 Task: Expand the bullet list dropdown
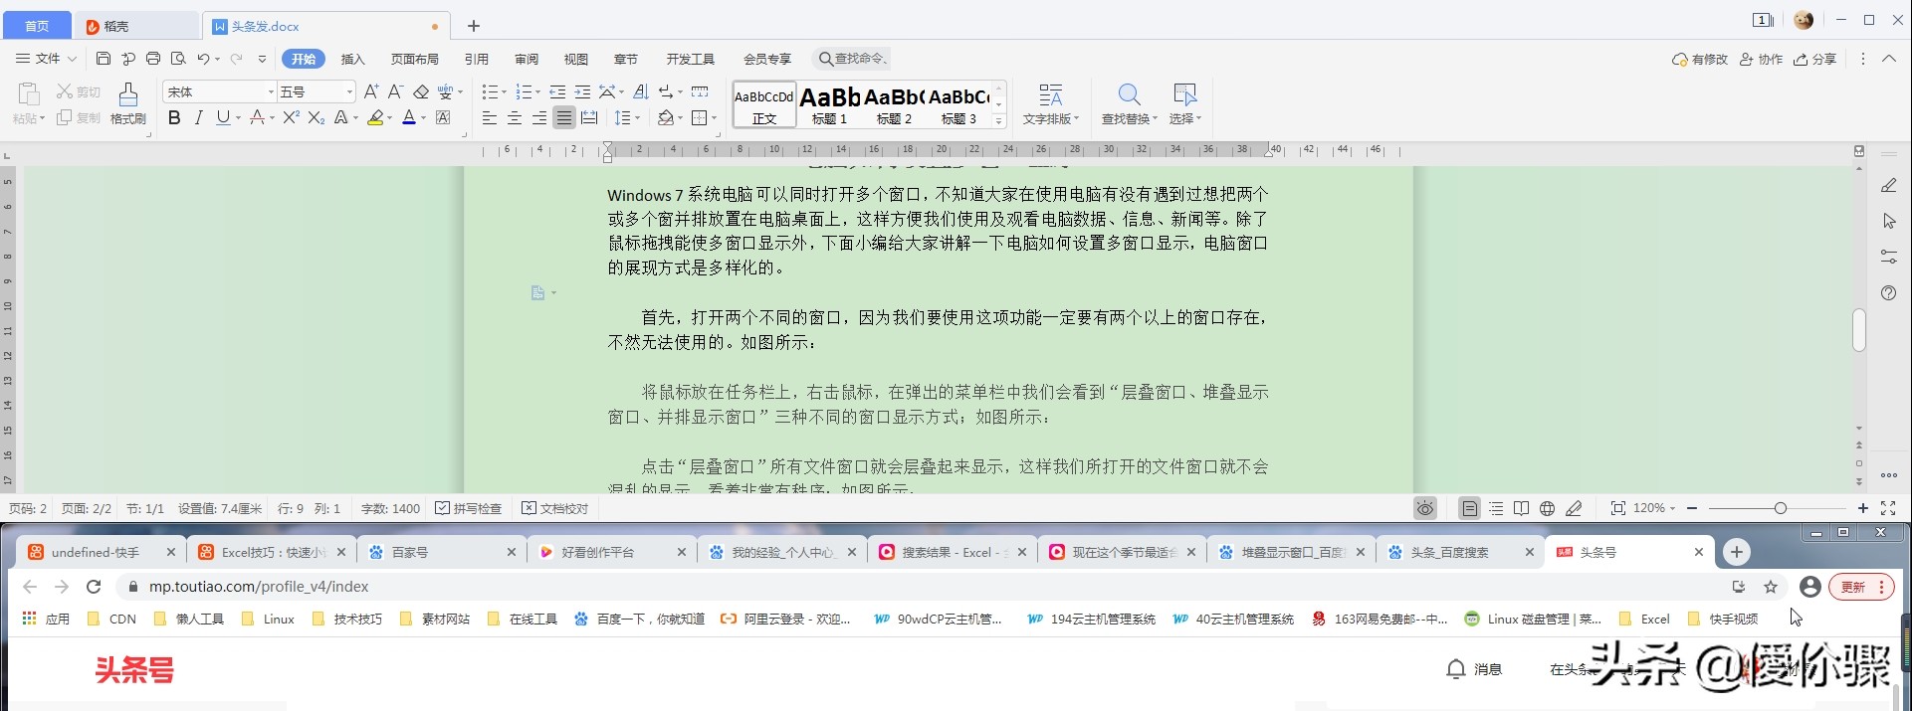click(504, 91)
